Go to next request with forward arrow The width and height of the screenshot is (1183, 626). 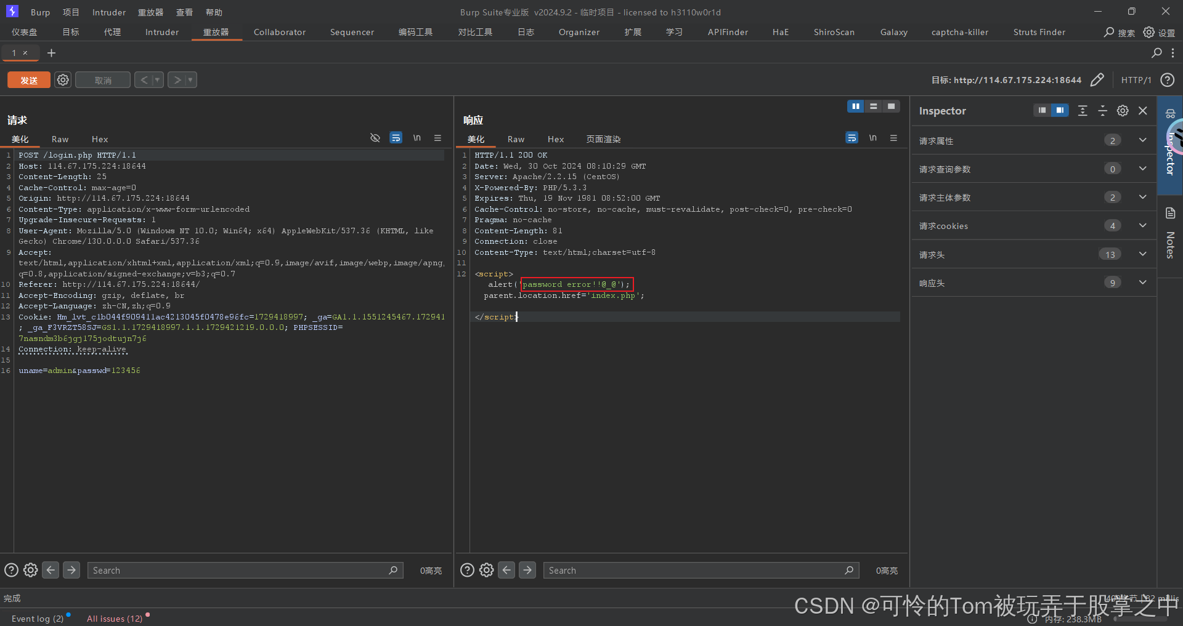(177, 80)
